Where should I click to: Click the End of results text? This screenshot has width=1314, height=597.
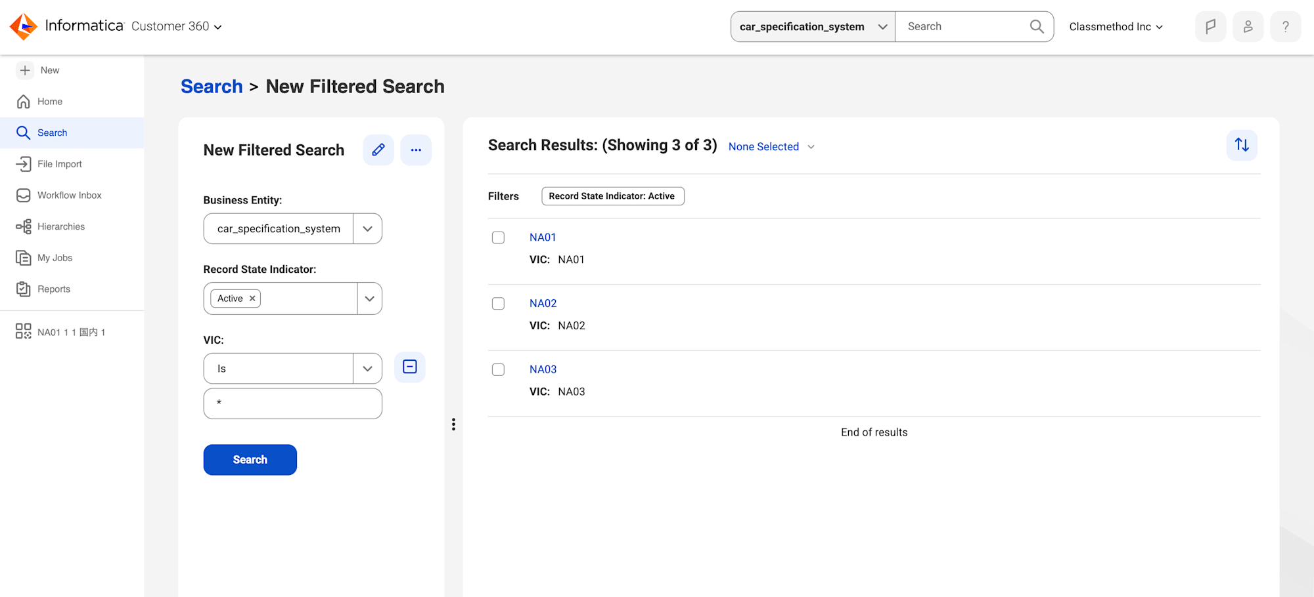click(x=874, y=432)
